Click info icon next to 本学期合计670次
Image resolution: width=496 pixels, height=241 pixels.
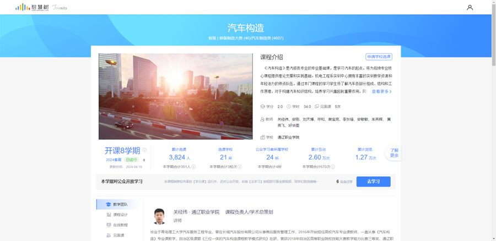point(333,167)
